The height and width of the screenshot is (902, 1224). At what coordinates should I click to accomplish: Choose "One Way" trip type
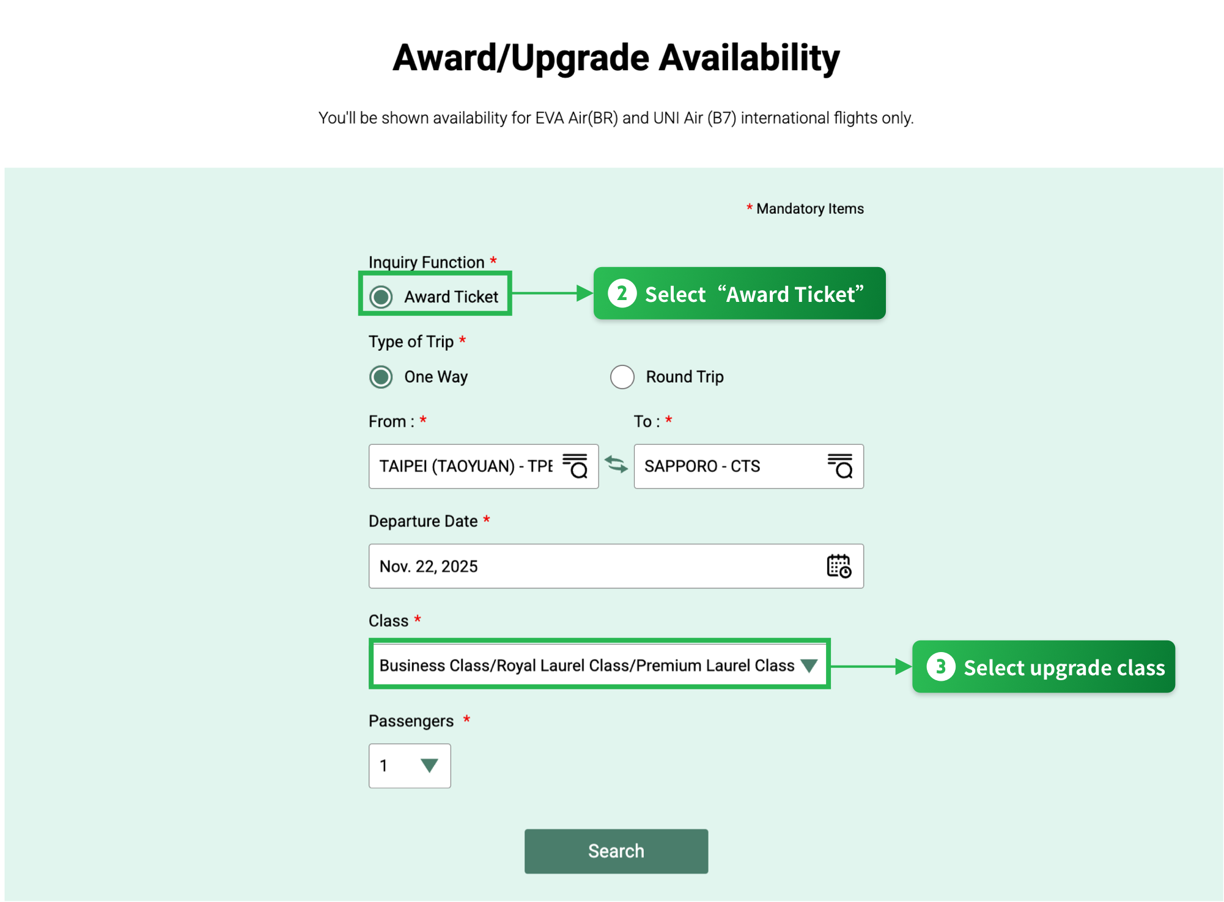pos(380,376)
